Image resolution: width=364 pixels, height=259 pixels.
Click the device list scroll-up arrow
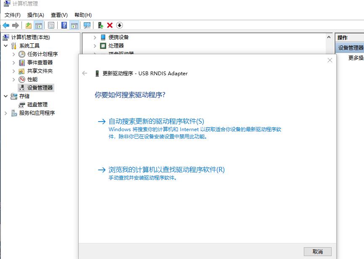tap(329, 37)
